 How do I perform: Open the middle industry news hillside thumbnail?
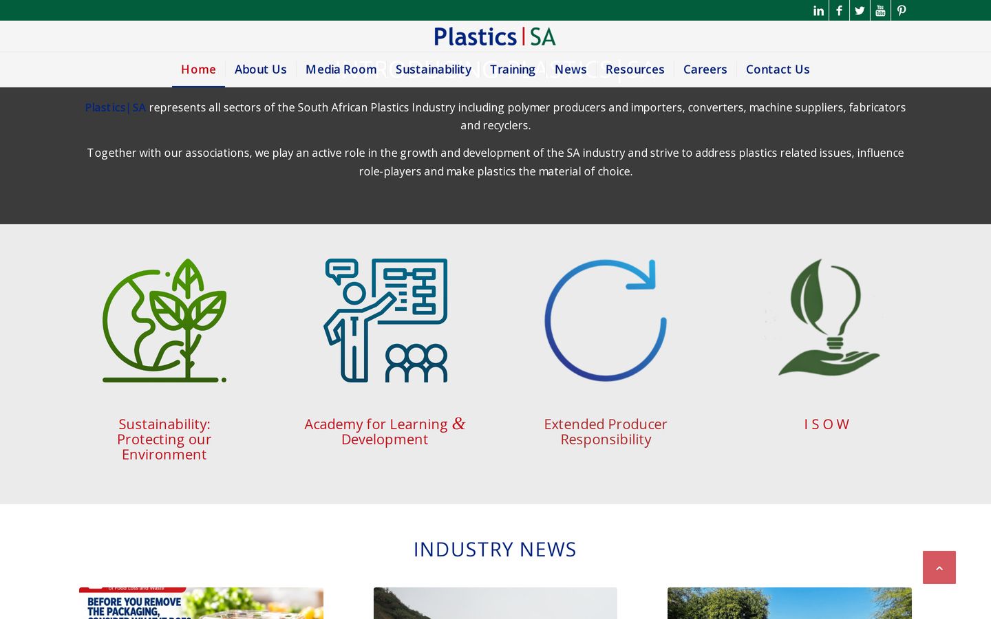click(x=495, y=603)
